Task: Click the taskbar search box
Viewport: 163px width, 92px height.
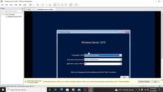Action: tap(26, 90)
